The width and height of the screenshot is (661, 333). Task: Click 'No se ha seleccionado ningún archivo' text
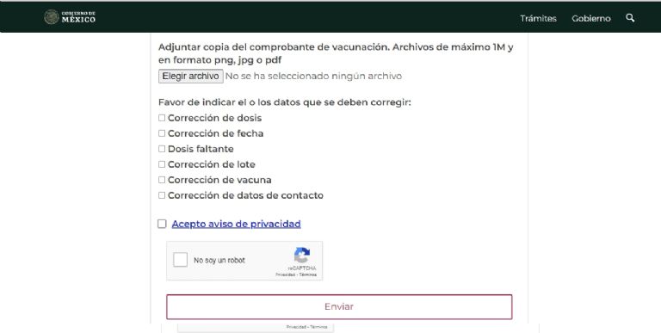pyautogui.click(x=313, y=77)
